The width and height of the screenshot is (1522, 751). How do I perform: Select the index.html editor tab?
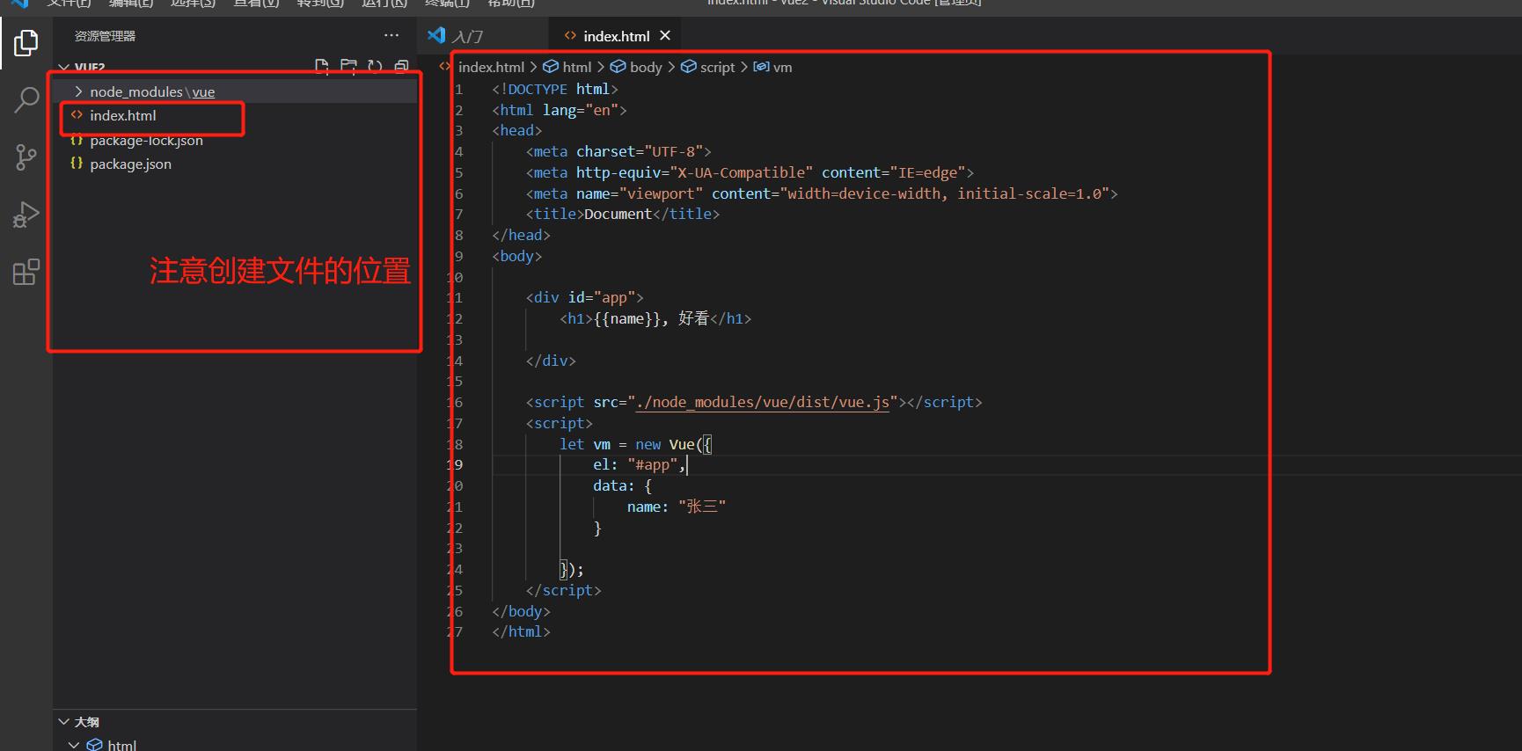click(x=616, y=36)
